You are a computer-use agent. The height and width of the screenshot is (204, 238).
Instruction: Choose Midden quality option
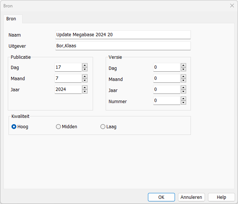point(66,127)
